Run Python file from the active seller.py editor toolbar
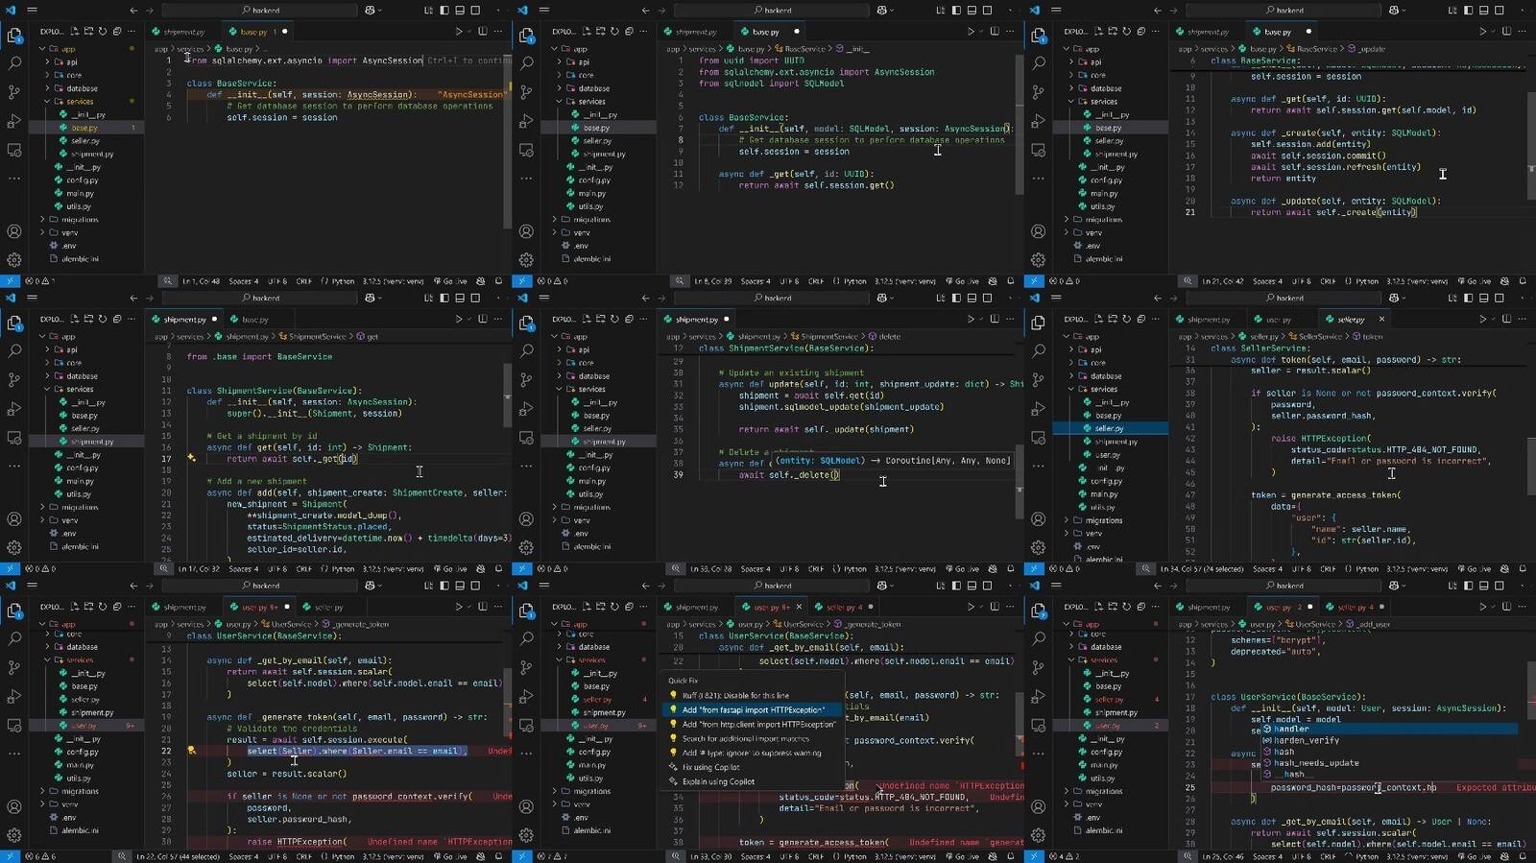 1482,319
